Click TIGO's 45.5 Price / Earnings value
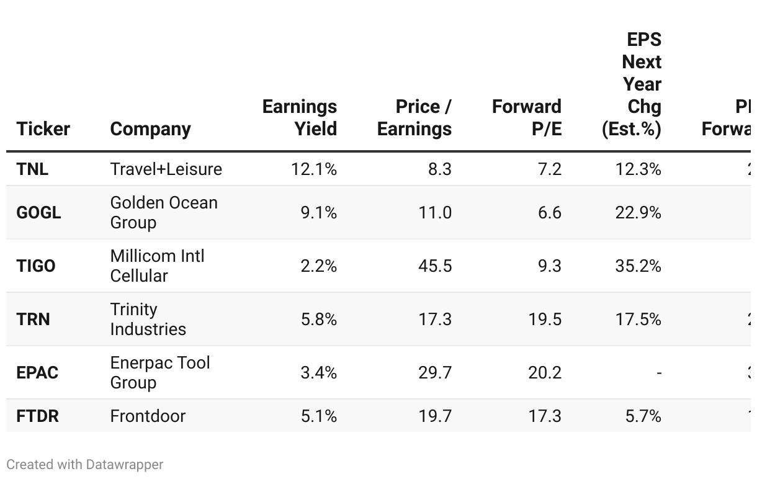 435,266
